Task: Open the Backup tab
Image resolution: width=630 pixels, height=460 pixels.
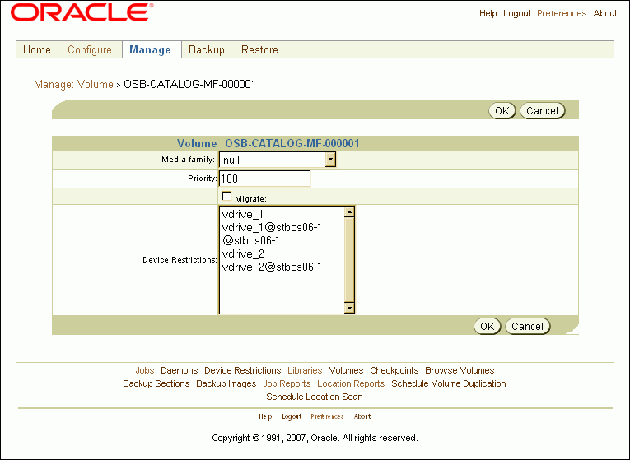Action: pyautogui.click(x=207, y=49)
